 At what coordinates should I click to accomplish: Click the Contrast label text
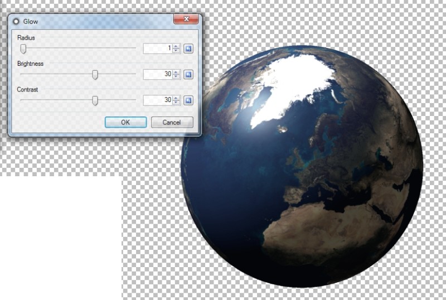coord(27,90)
